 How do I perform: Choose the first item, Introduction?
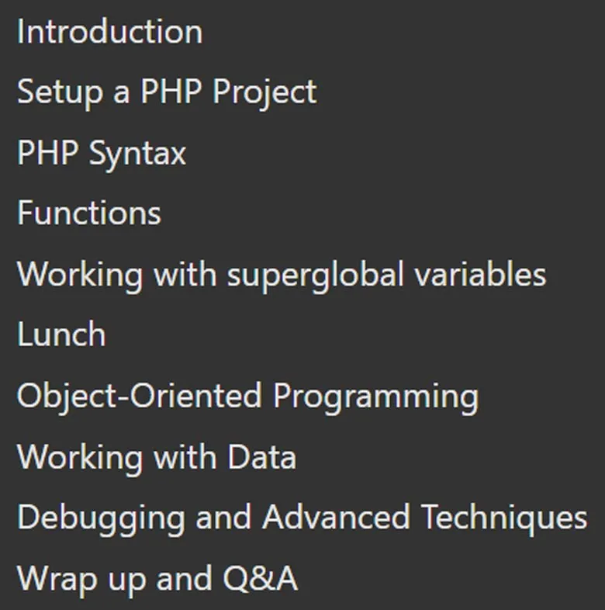point(109,32)
